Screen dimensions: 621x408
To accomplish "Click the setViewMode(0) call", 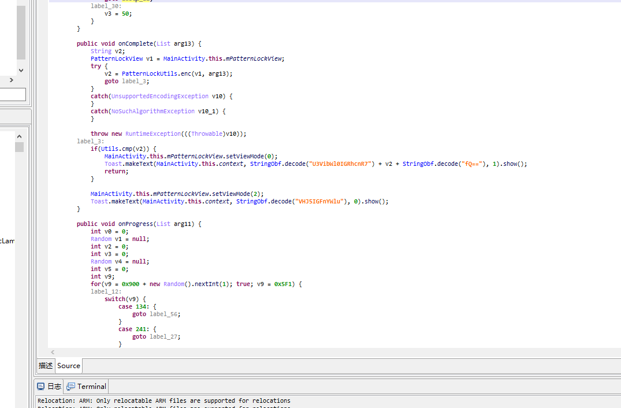I will [250, 157].
